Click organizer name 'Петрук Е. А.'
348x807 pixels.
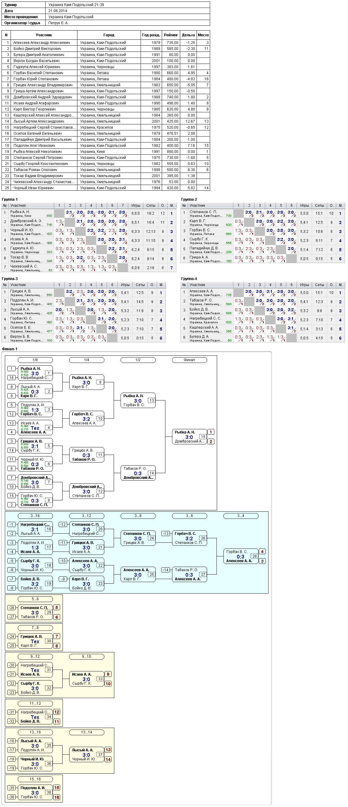tap(58, 23)
